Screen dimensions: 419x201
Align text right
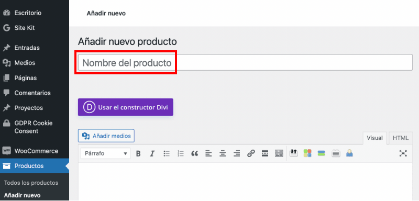pos(237,153)
